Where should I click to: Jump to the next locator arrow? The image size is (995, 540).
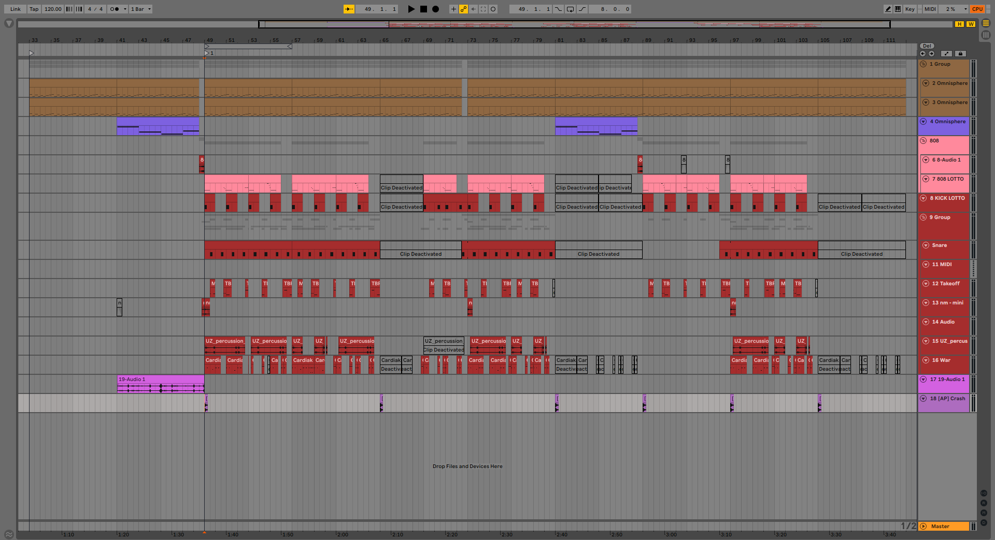[931, 53]
